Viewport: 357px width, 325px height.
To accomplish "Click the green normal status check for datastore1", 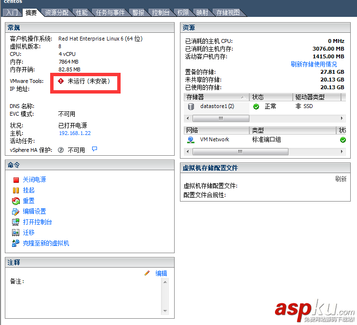I will 256,107.
